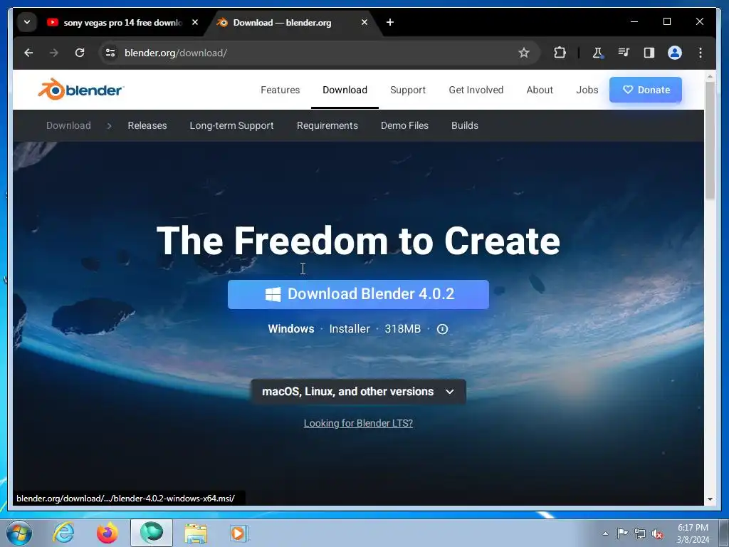Viewport: 729px width, 547px height.
Task: Open the Features menu item
Action: point(280,90)
